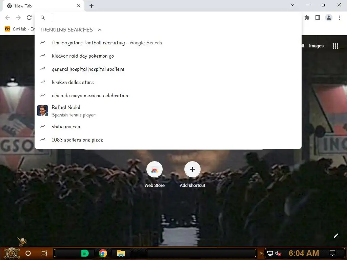This screenshot has width=347, height=260.
Task: Click the trend arrow beside shiba inu coin
Action: (x=43, y=127)
